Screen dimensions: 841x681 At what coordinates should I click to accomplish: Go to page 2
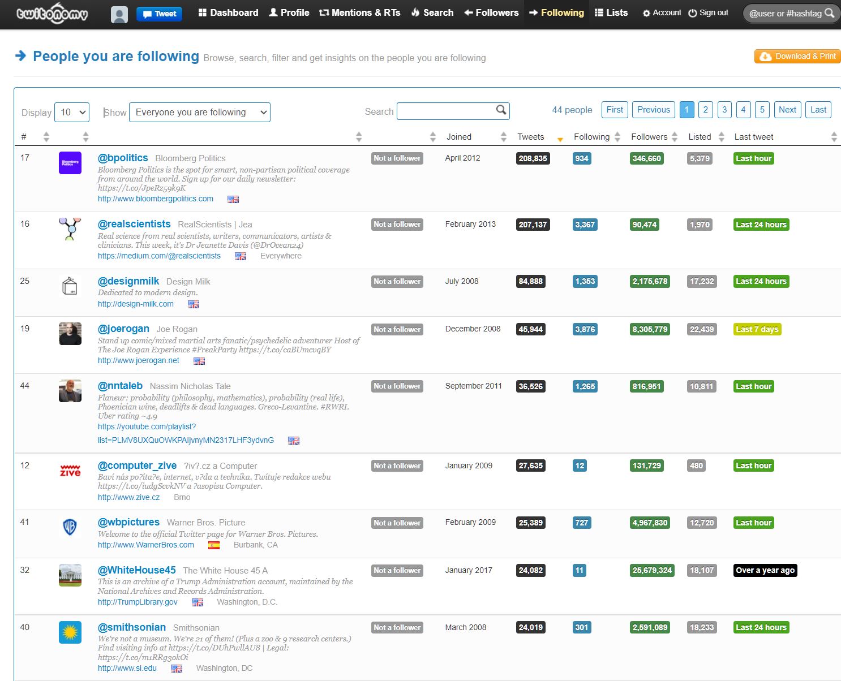point(706,110)
